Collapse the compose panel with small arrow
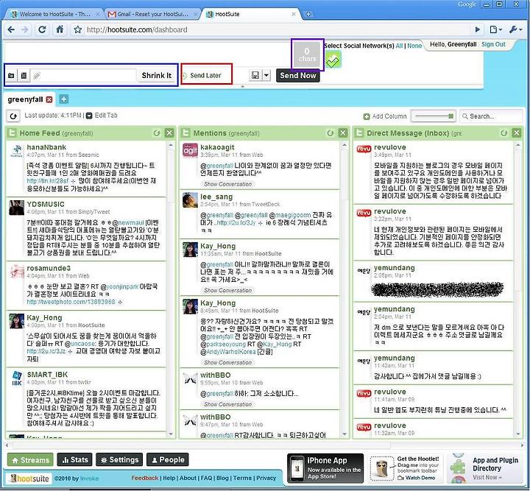530x491 pixels. [242, 87]
